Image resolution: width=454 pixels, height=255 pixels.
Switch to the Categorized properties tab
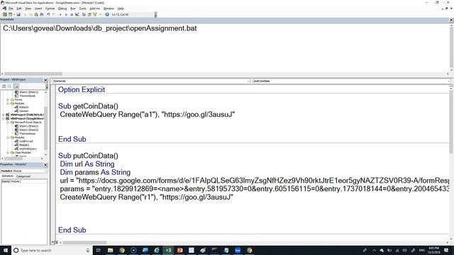[23, 176]
